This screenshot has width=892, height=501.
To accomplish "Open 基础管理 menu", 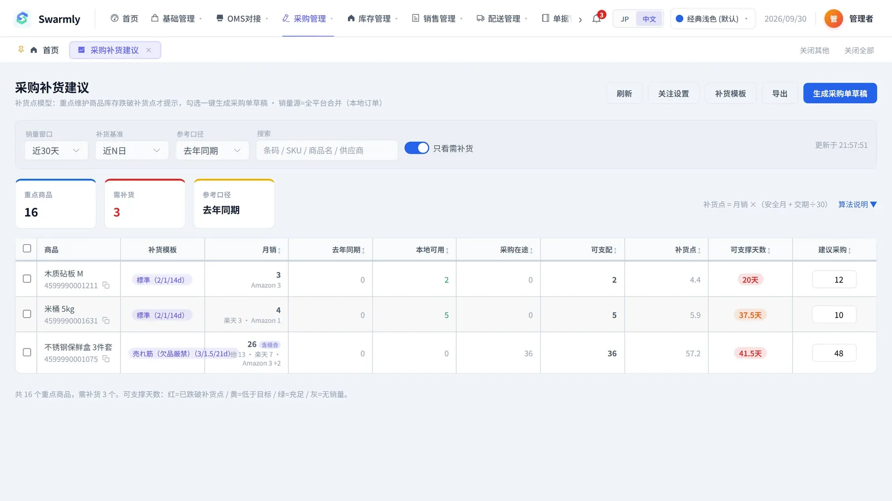I will [177, 18].
